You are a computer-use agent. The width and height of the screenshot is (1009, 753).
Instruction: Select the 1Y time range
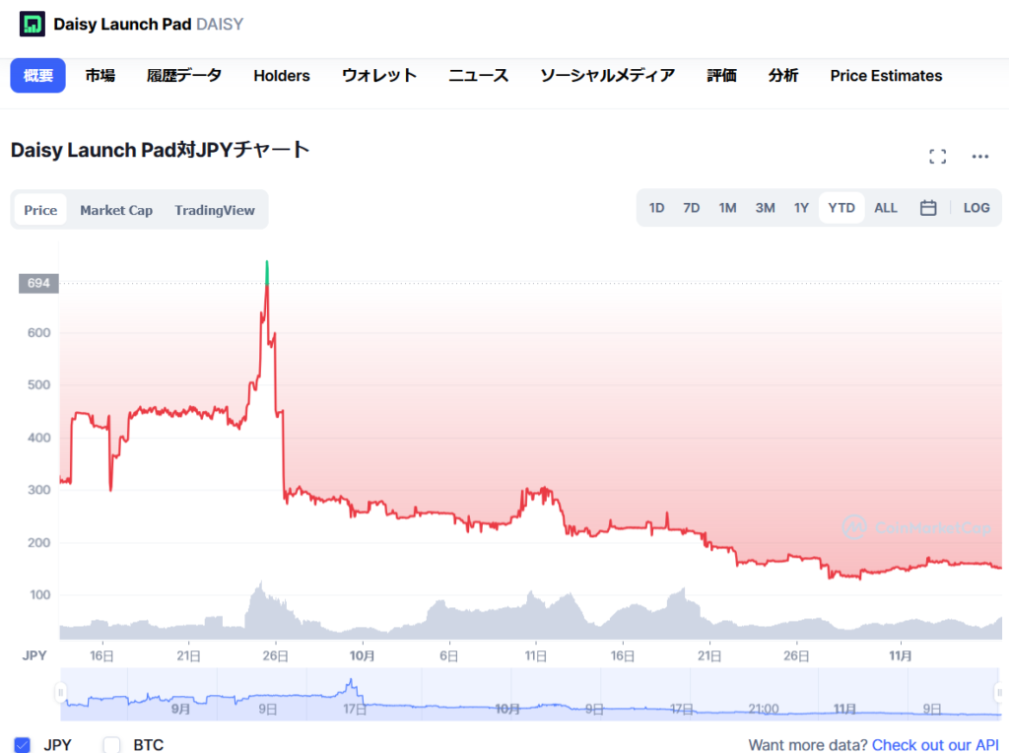click(801, 208)
